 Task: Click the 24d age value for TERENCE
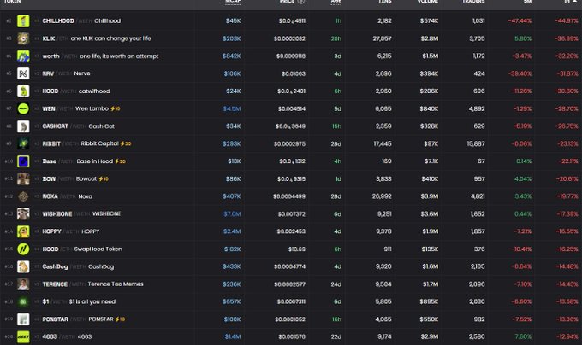(x=336, y=284)
